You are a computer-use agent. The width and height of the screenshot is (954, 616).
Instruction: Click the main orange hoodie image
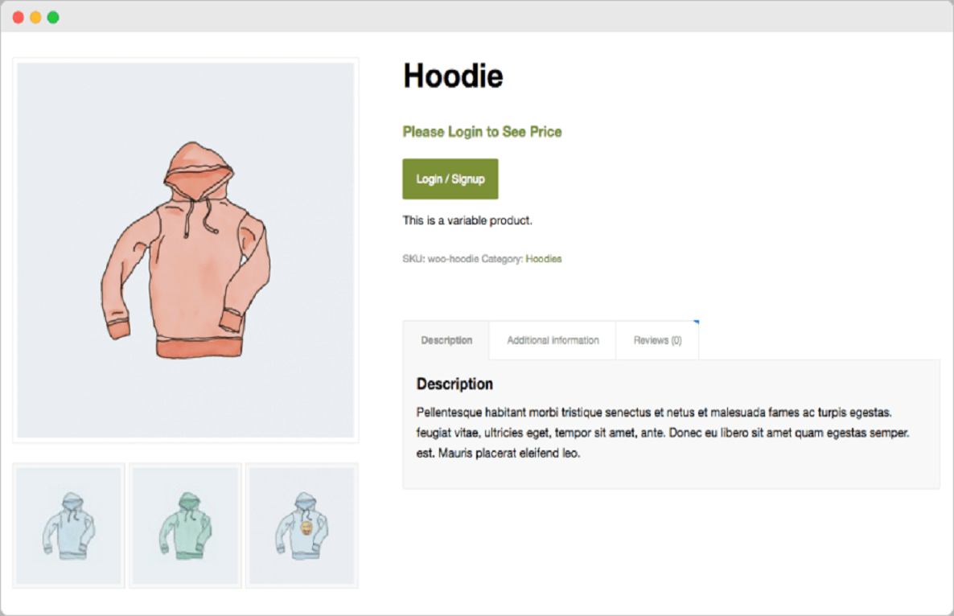pyautogui.click(x=185, y=249)
